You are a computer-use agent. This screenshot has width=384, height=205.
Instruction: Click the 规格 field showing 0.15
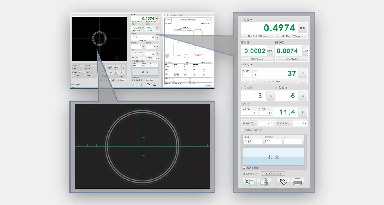[x=253, y=142]
